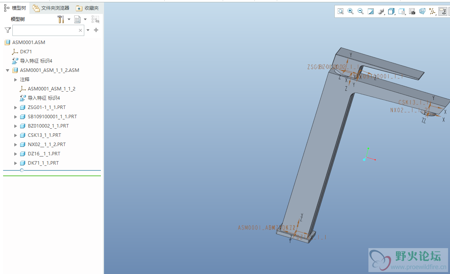Click the part icon beside DZ16__1_1.PRT
The height and width of the screenshot is (274, 450).
(23, 154)
